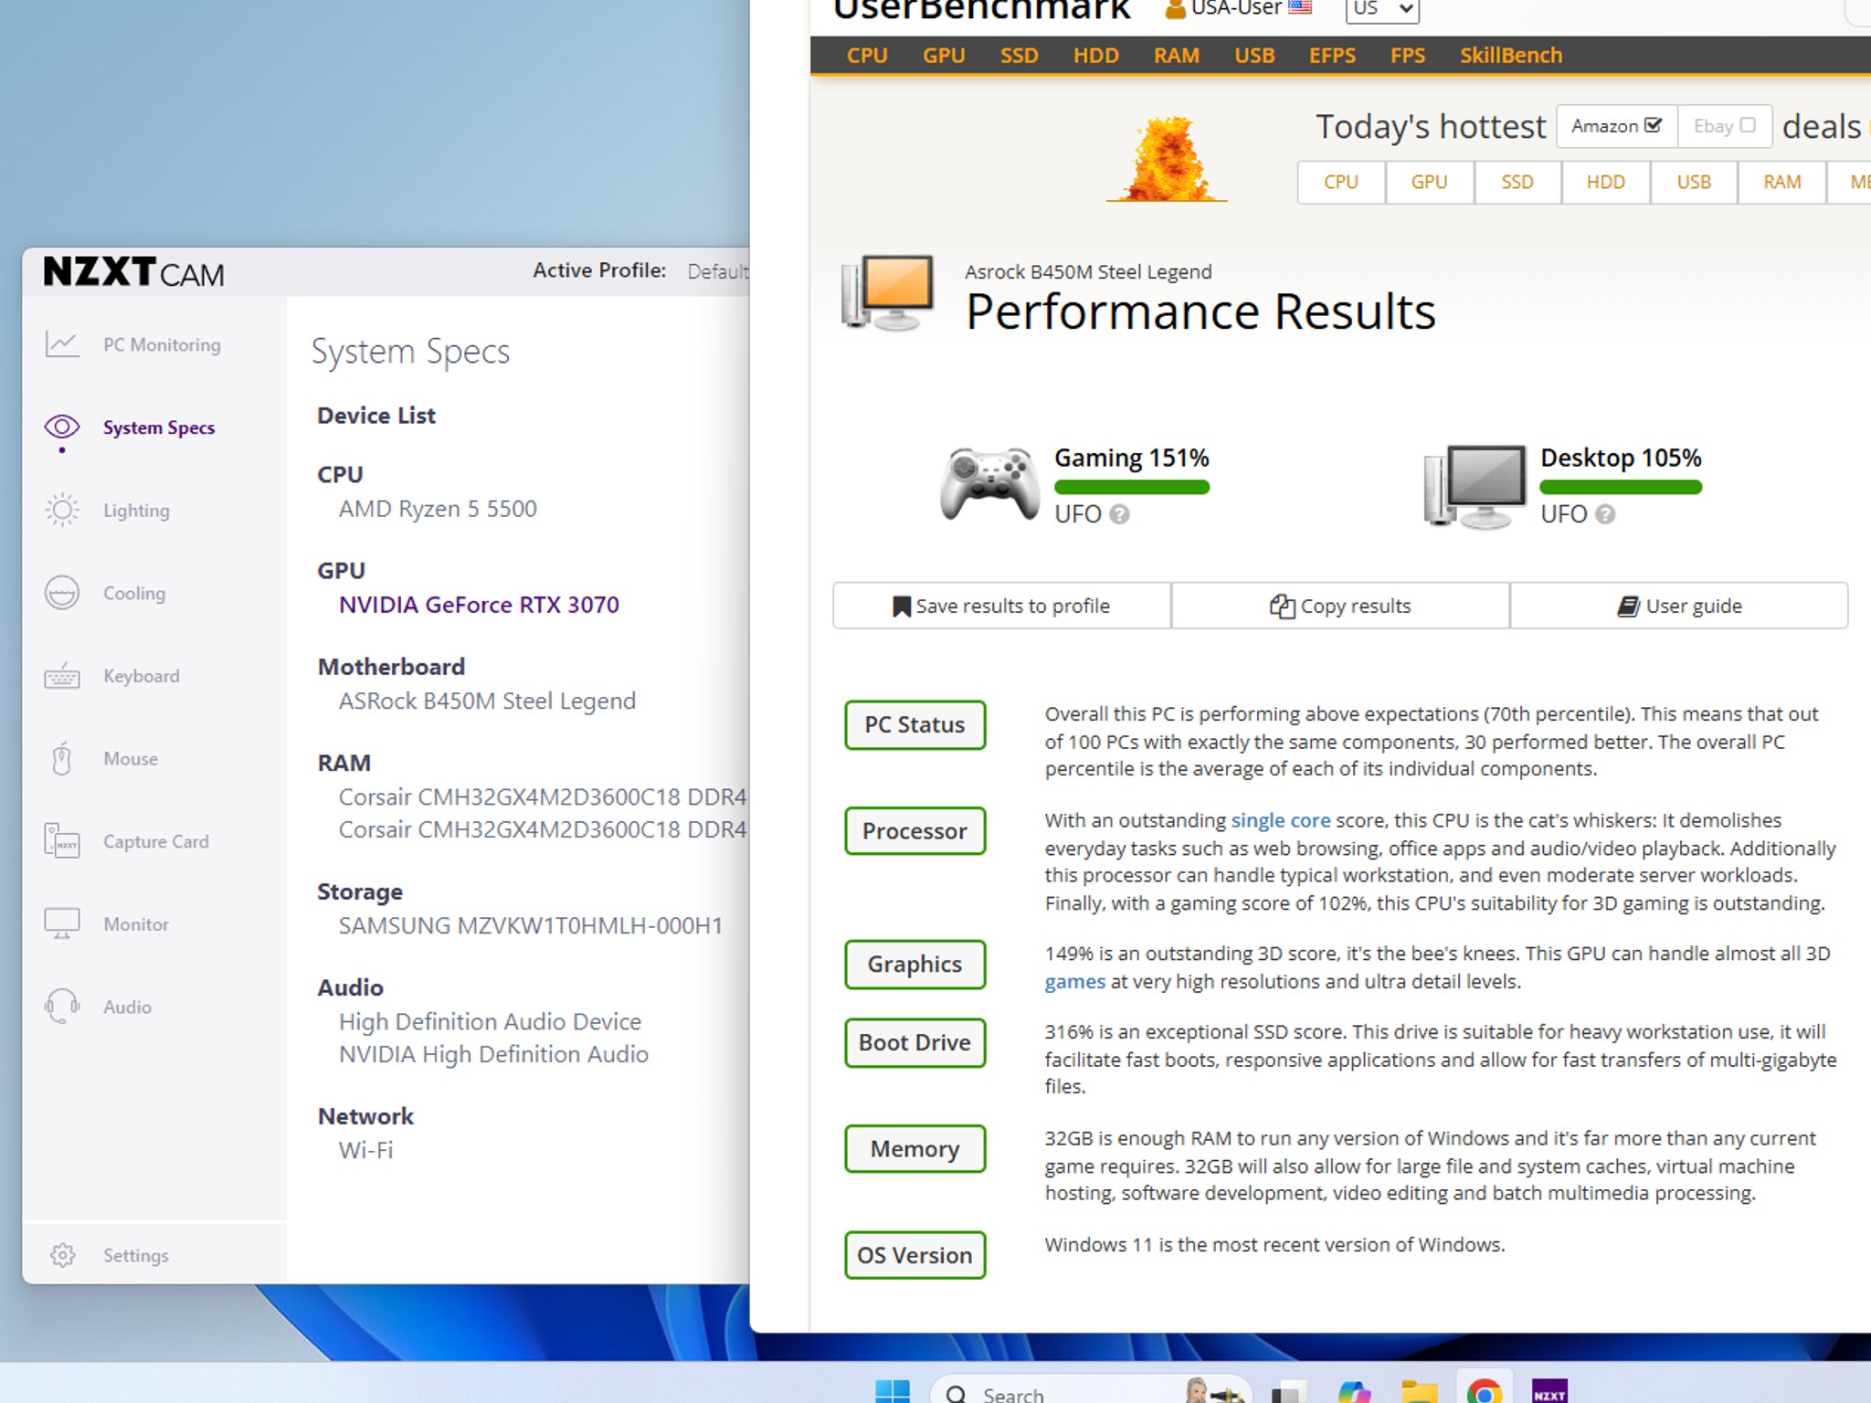
Task: Click the flame icon by hottest deals
Action: pyautogui.click(x=1167, y=158)
